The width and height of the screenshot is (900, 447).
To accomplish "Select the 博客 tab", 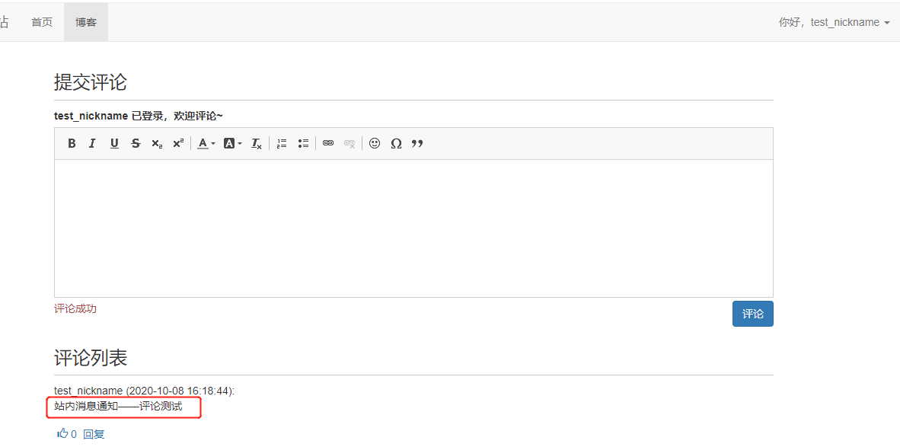I will pos(85,22).
